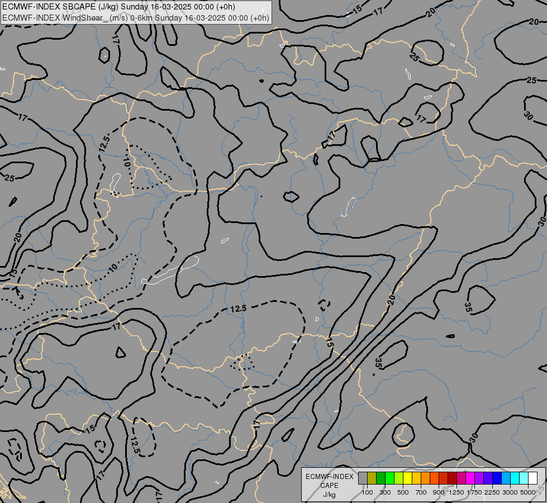Click the 300 value in the legend
The height and width of the screenshot is (503, 547).
click(x=385, y=492)
